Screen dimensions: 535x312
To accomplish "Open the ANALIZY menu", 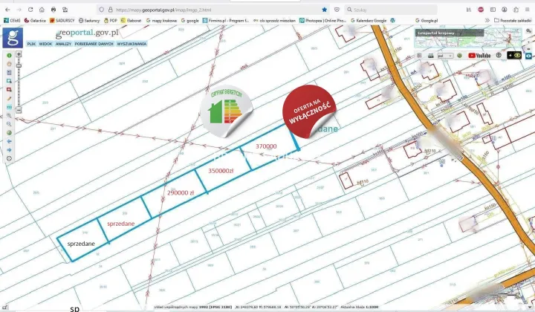I will (x=63, y=44).
